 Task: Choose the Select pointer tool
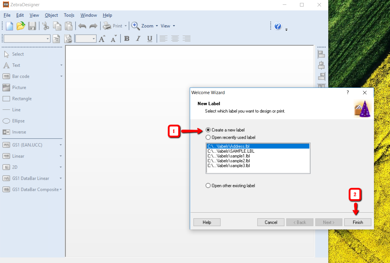[14, 54]
